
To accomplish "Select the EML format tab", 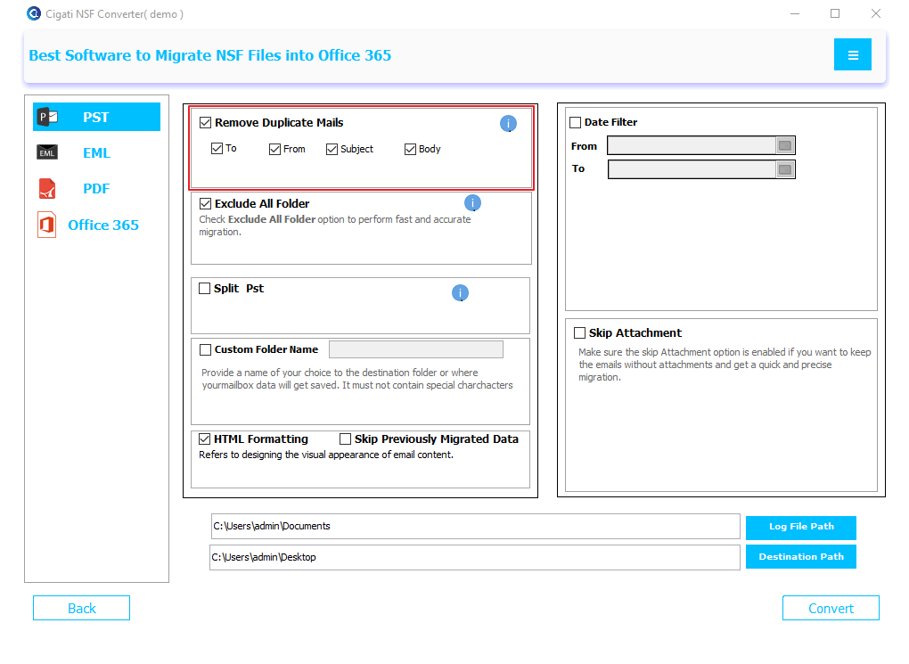I will 96,153.
